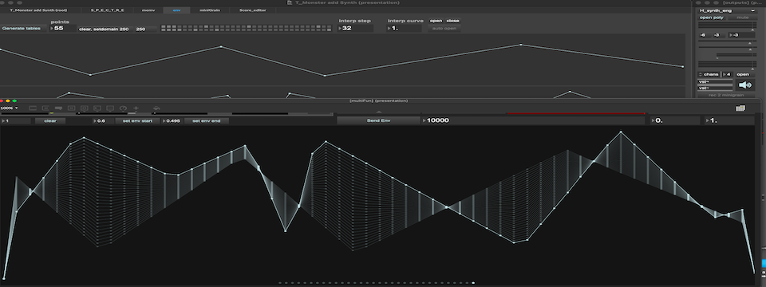This screenshot has width=766, height=287.
Task: Click the vst~ top entry in outputs
Action: point(715,81)
